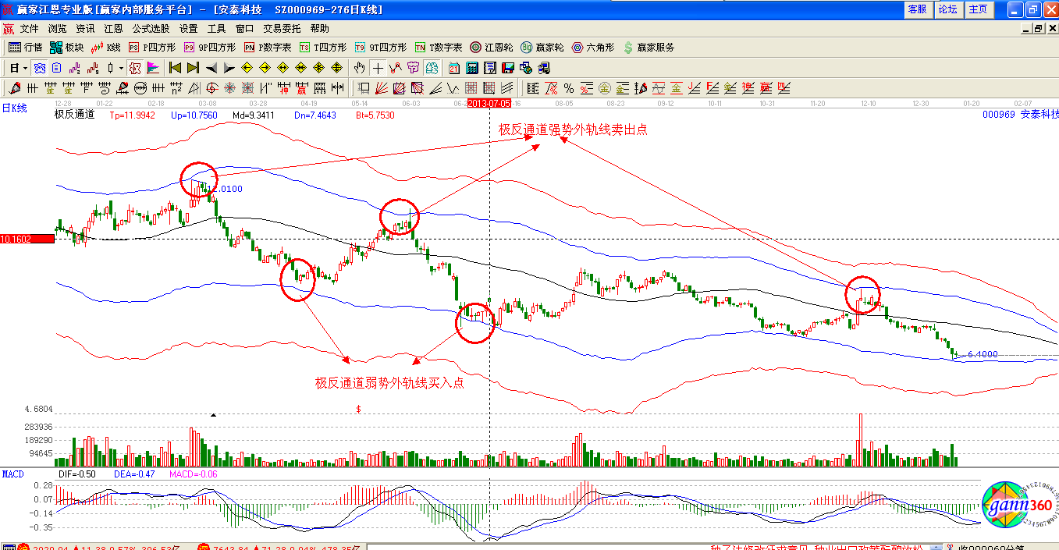This screenshot has height=550, width=1059.
Task: Click the 日K线 label at chart corner
Action: 14,108
